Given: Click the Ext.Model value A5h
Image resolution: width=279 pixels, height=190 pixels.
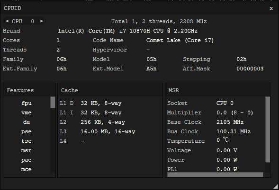Looking at the screenshot, I should [152, 69].
